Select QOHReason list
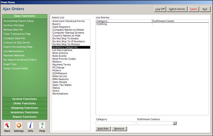The width and height of the screenshot is (213, 136). click(71, 74)
